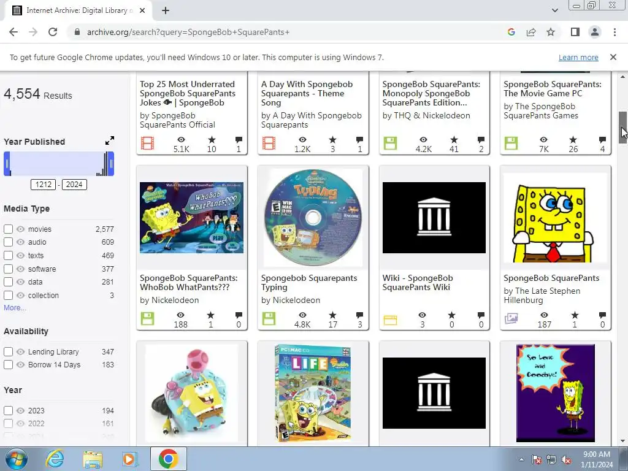Click software icon on Movie Game PC card
Screen dimensions: 628x471
[x=511, y=143]
